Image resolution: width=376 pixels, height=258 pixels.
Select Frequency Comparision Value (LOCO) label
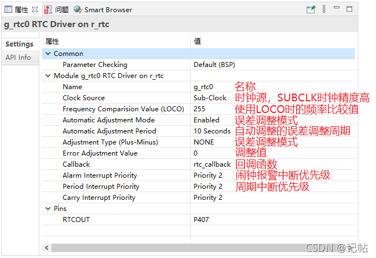pos(123,109)
